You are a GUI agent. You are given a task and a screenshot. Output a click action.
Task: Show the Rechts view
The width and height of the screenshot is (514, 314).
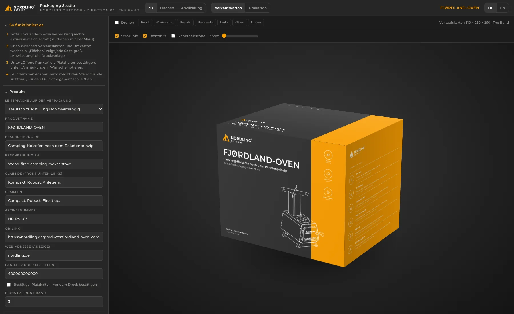(185, 23)
